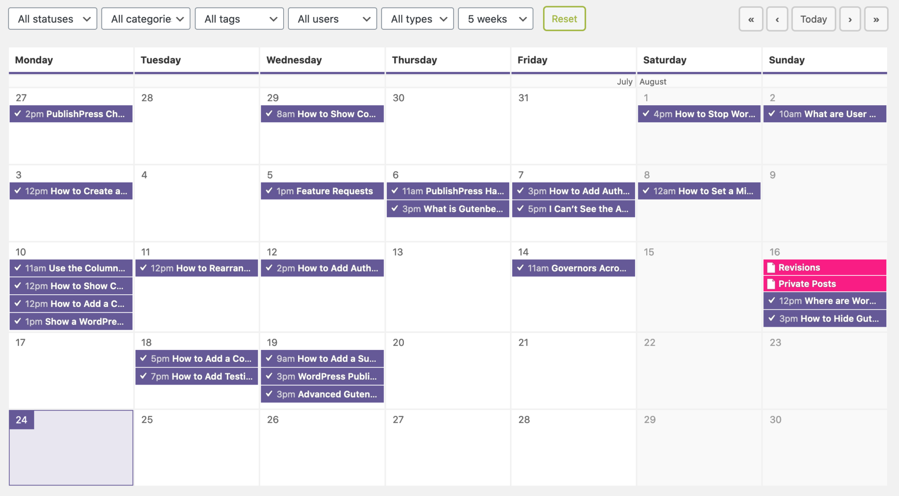Select the highlighted day 24 cell
The height and width of the screenshot is (496, 899).
coord(71,448)
